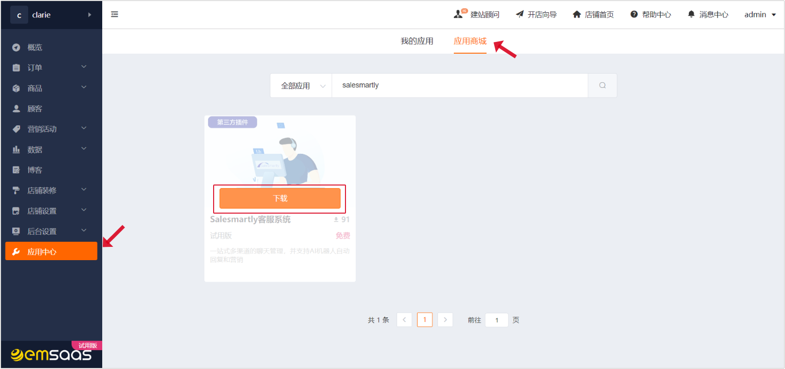This screenshot has height=369, width=785.
Task: Expand the 订单 sidebar menu
Action: click(50, 67)
